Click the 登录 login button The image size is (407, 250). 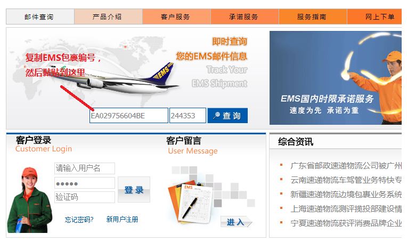[x=134, y=190]
